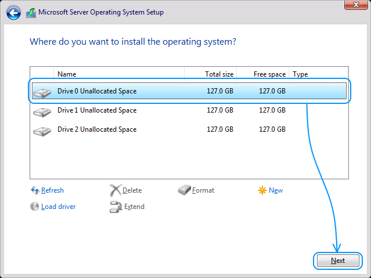Select Drive 0 Unallocated Space row
The width and height of the screenshot is (371, 278).
pos(189,91)
